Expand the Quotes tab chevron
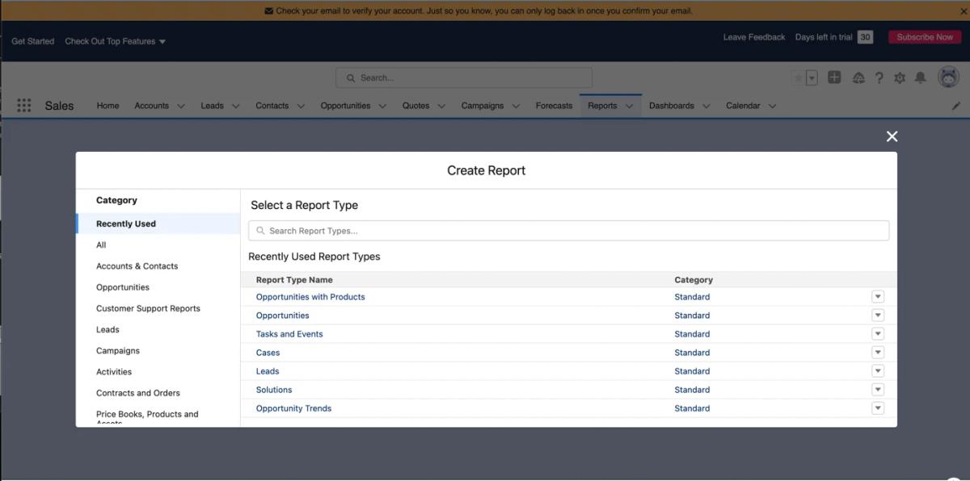 coord(441,106)
